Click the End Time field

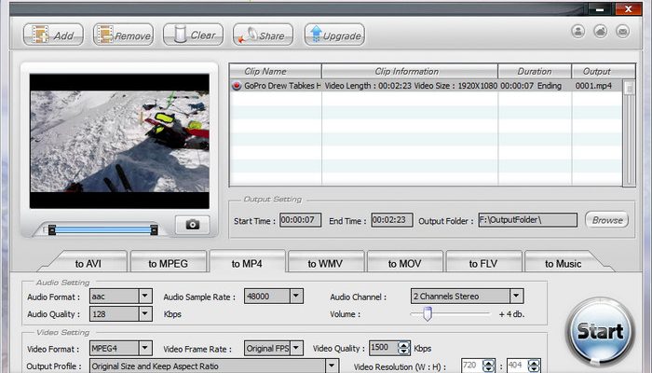392,220
